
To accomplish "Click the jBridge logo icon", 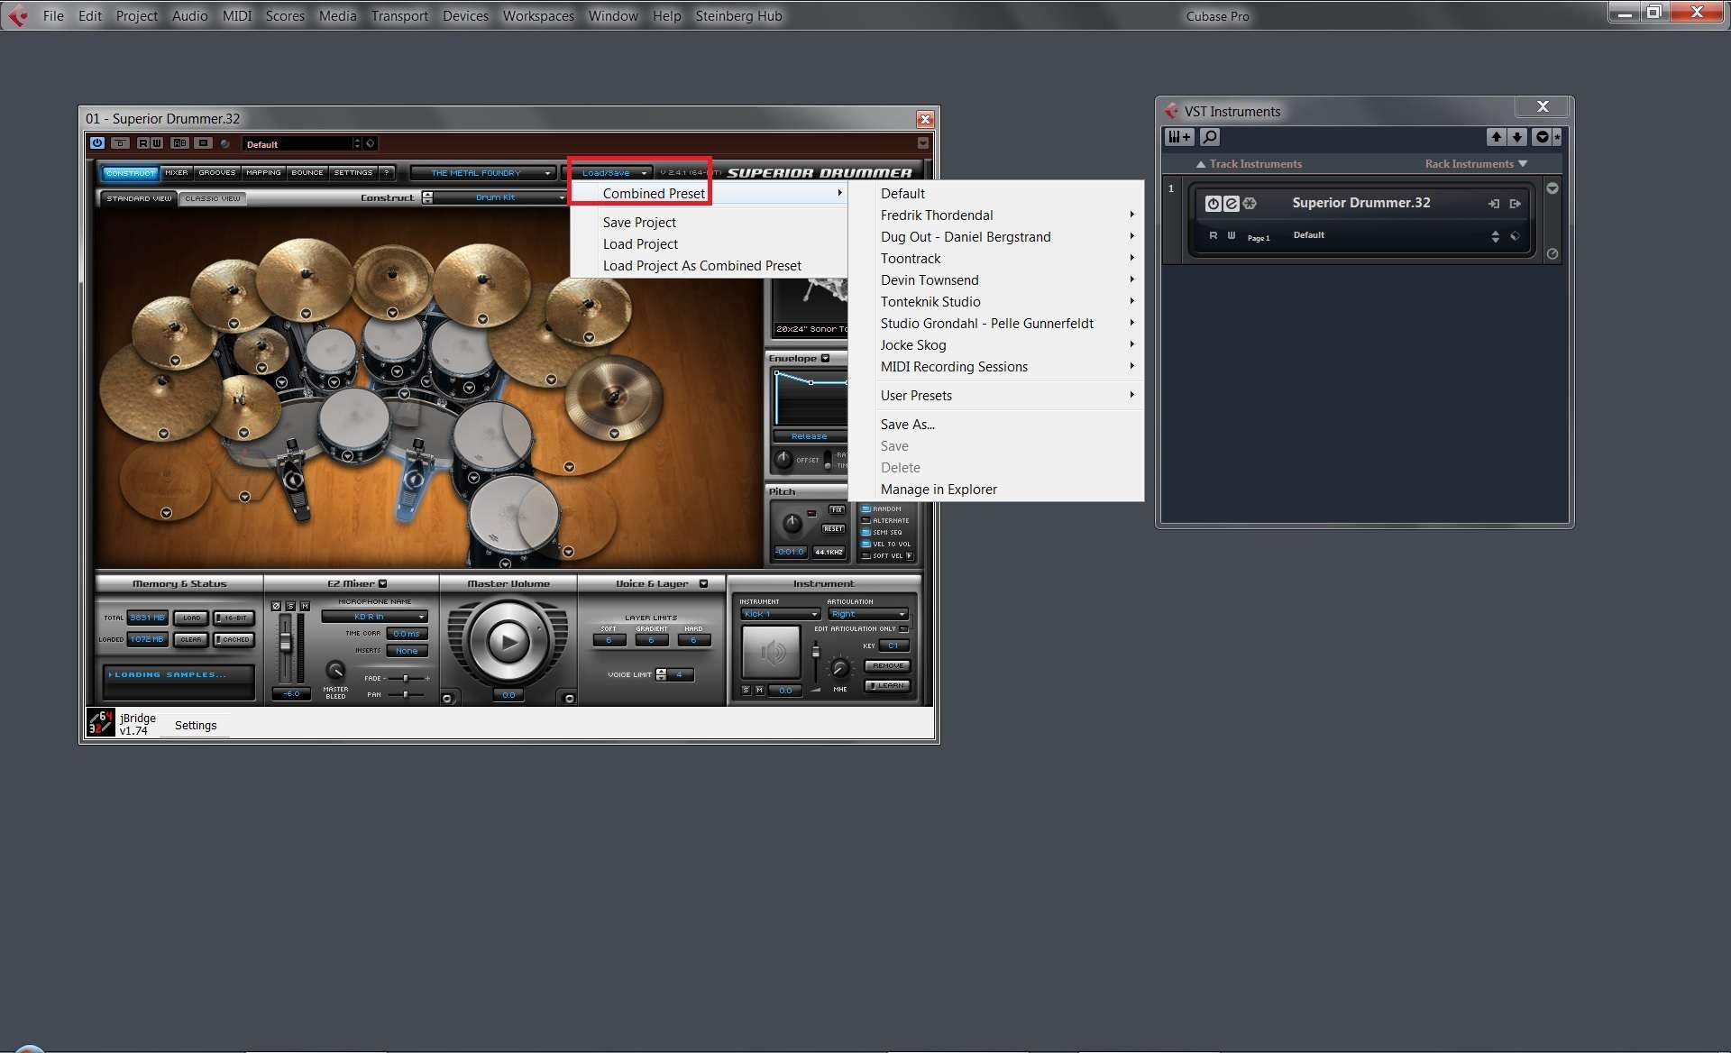I will [100, 722].
